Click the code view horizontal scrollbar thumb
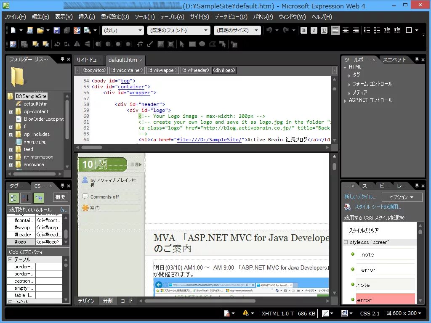The height and width of the screenshot is (323, 431). coord(91,147)
